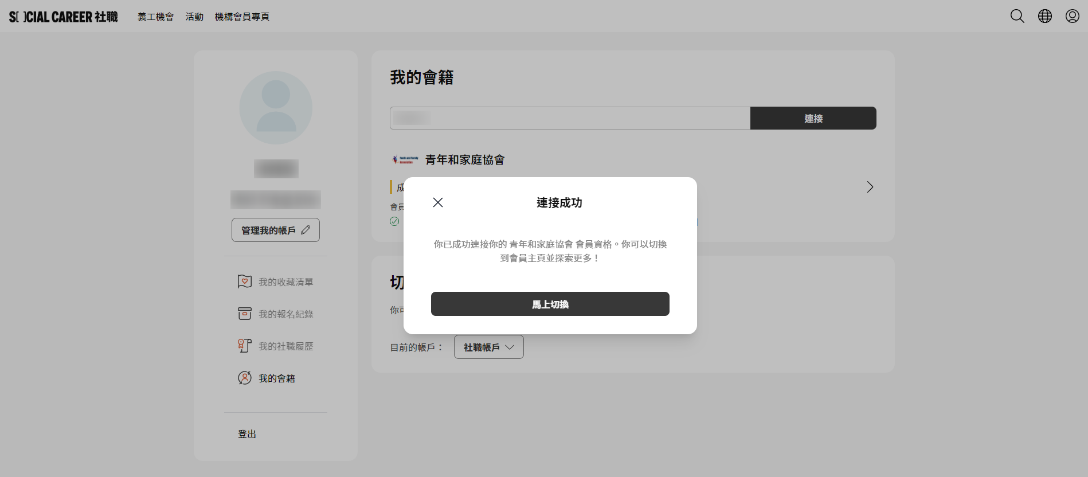Open the 社職帳戶 account dropdown
The height and width of the screenshot is (477, 1088).
click(x=489, y=347)
